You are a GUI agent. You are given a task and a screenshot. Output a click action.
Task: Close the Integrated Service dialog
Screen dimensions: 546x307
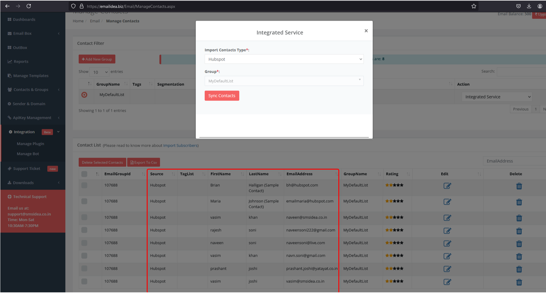[366, 31]
